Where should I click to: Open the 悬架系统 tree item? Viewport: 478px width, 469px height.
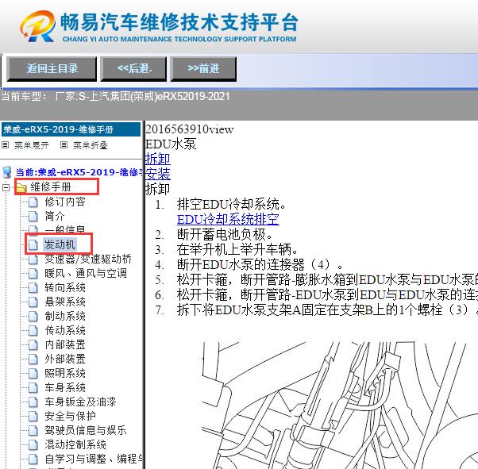point(65,302)
